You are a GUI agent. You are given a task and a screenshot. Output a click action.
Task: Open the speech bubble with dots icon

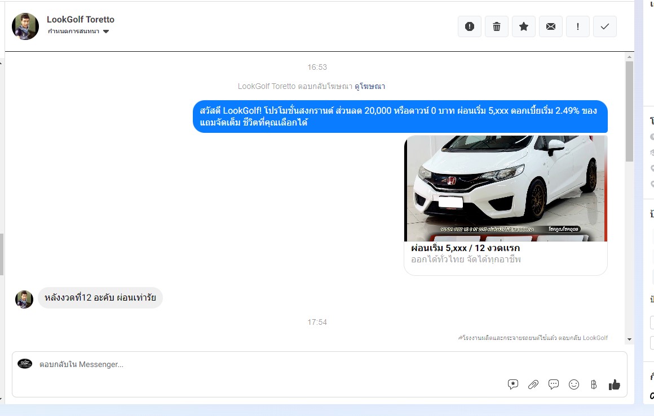[554, 384]
